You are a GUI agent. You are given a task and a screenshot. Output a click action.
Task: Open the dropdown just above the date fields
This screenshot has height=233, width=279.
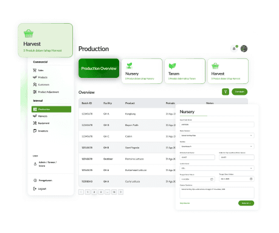(x=217, y=168)
